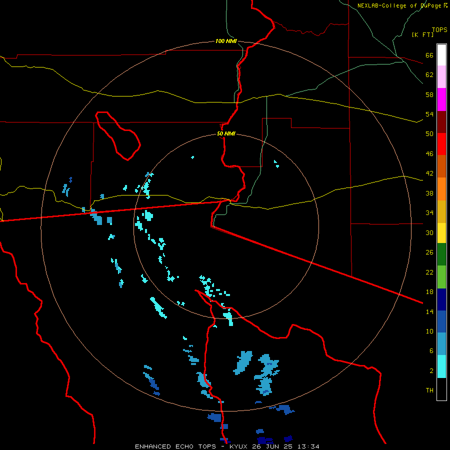450x450 pixels.
Task: Click the legend value 42
Action: coord(429,173)
